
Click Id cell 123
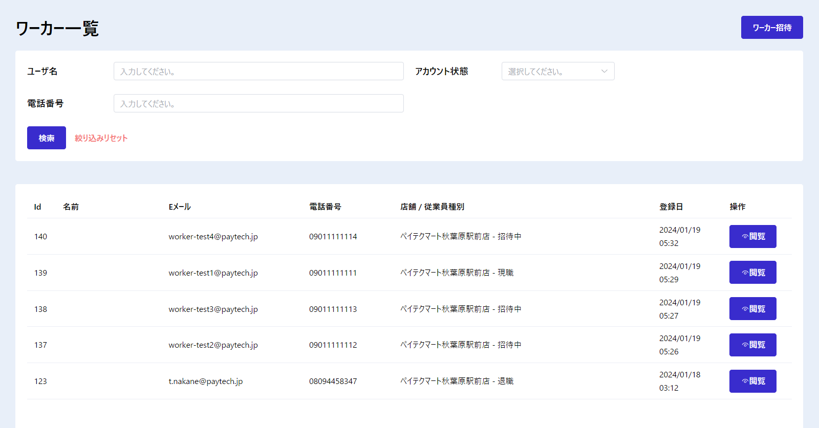40,381
